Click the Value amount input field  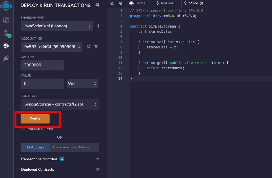(x=42, y=83)
